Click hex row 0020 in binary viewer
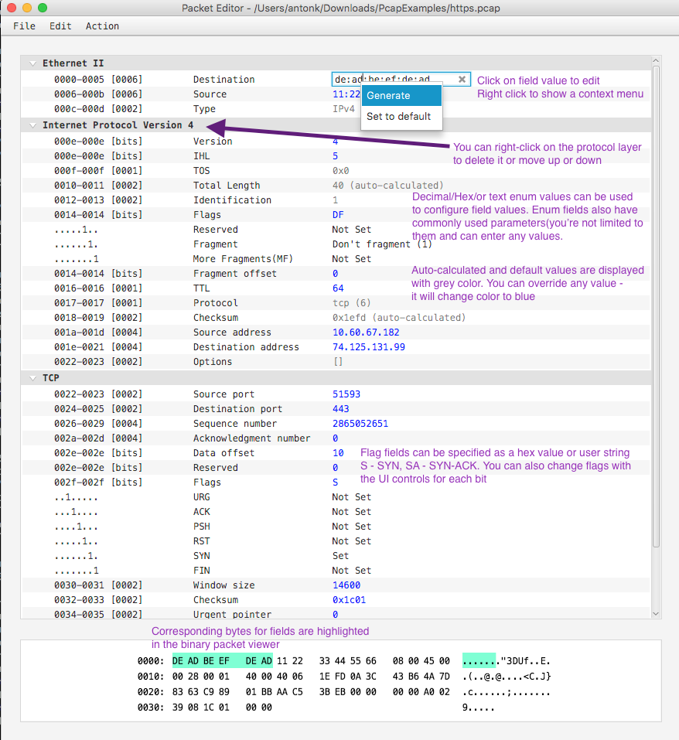 click(343, 692)
